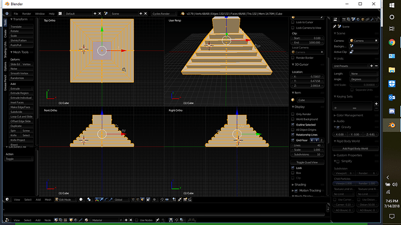Screen dimensions: 401x225
Task: Open the pivot point selector icon
Action: pos(89,199)
